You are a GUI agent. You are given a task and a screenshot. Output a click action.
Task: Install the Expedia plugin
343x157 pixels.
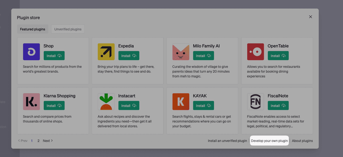(x=129, y=56)
